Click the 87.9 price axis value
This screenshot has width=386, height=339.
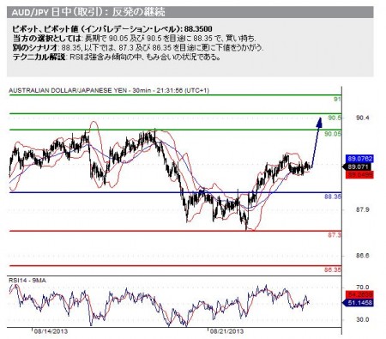[x=362, y=209]
